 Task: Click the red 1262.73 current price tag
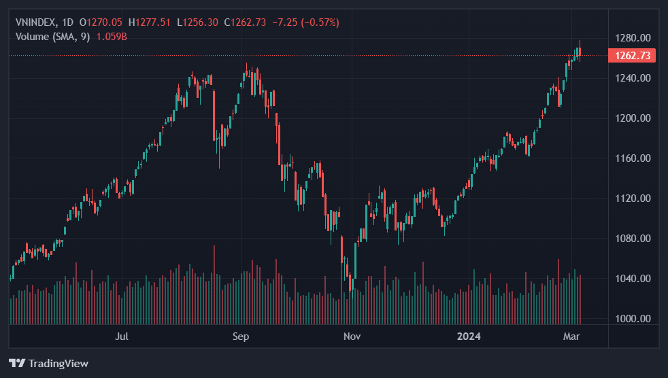pos(632,56)
